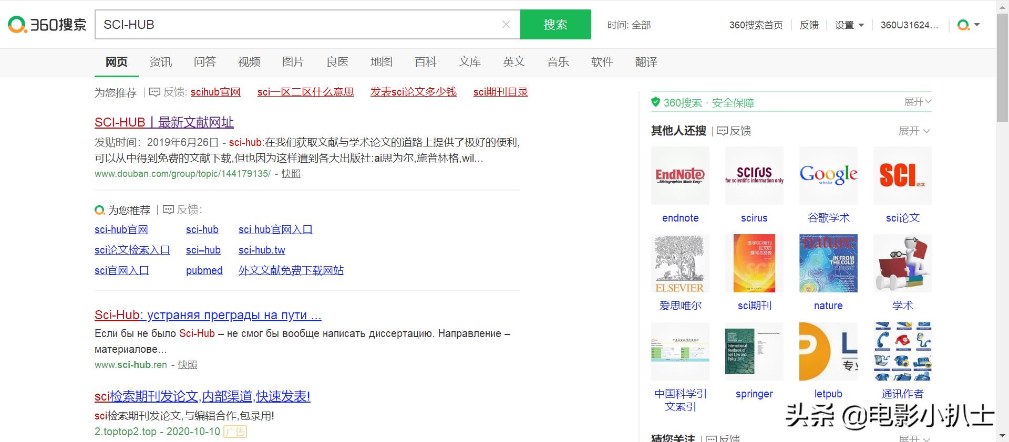Switch to the 资讯 tab
This screenshot has width=1009, height=442.
[161, 62]
